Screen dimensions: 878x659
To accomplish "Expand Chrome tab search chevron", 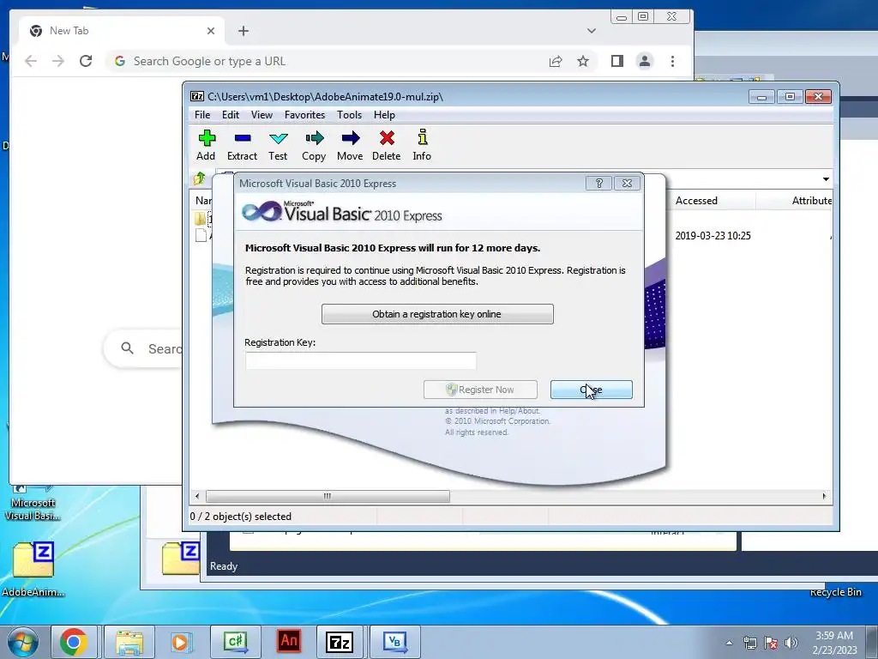I will click(x=592, y=31).
